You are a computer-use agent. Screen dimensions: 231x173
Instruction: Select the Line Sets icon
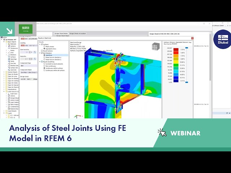click(9, 63)
